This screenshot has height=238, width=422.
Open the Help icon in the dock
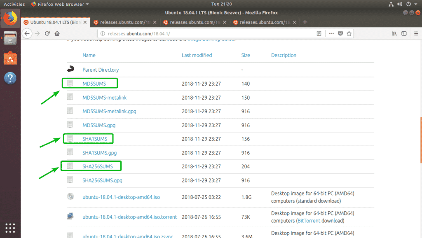click(x=10, y=78)
